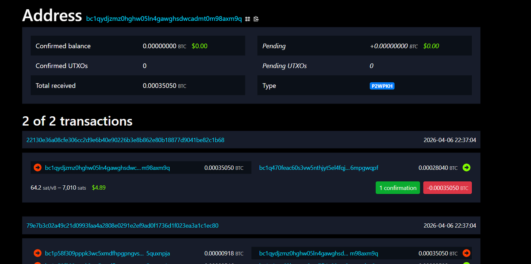The image size is (531, 264).
Task: Click the Total received label
Action: (56, 86)
